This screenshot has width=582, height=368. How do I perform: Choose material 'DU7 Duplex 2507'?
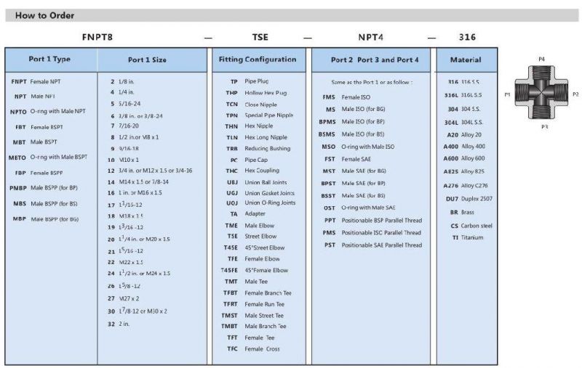pyautogui.click(x=469, y=199)
